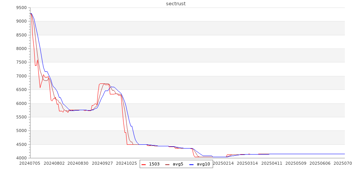Image resolution: width=352 pixels, height=188 pixels.
Task: Select the avg10 legend label
Action: pos(203,164)
